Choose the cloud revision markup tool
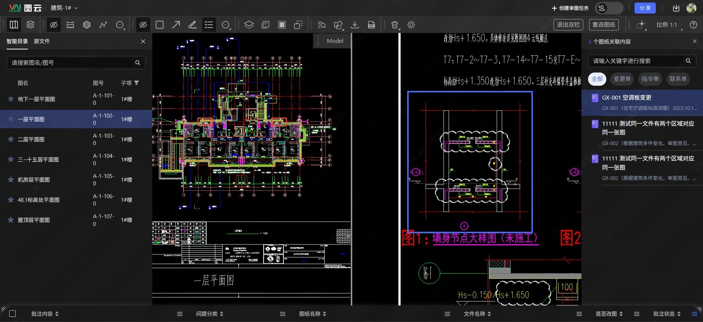This screenshot has width=703, height=322. [x=160, y=25]
